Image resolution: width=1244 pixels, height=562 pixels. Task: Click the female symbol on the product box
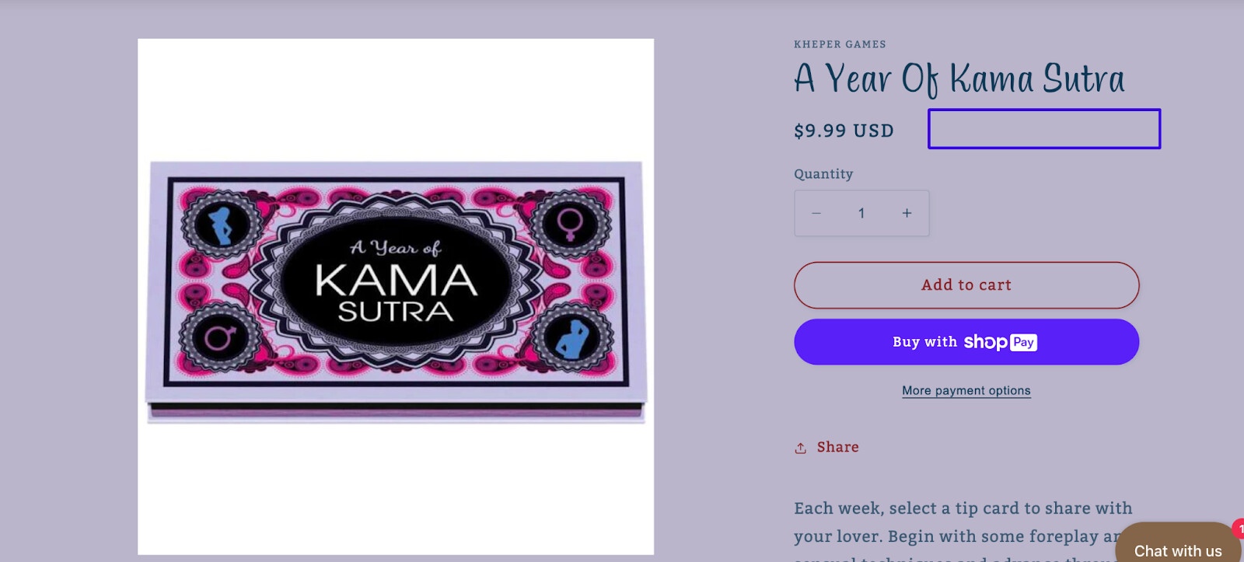pyautogui.click(x=570, y=225)
